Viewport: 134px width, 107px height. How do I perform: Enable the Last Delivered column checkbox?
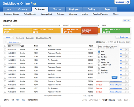point(99,65)
